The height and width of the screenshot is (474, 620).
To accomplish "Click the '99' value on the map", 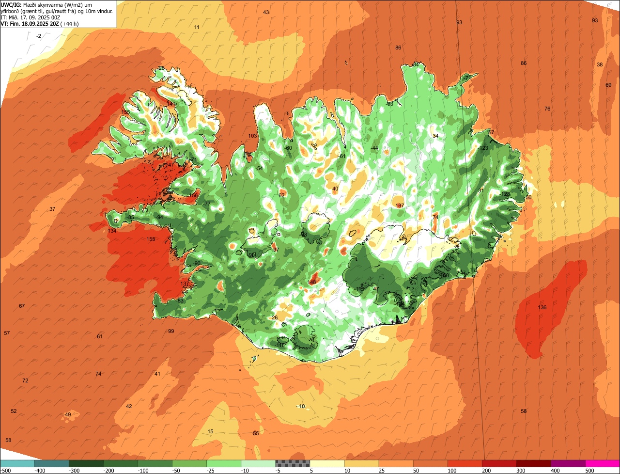I will click(x=171, y=331).
